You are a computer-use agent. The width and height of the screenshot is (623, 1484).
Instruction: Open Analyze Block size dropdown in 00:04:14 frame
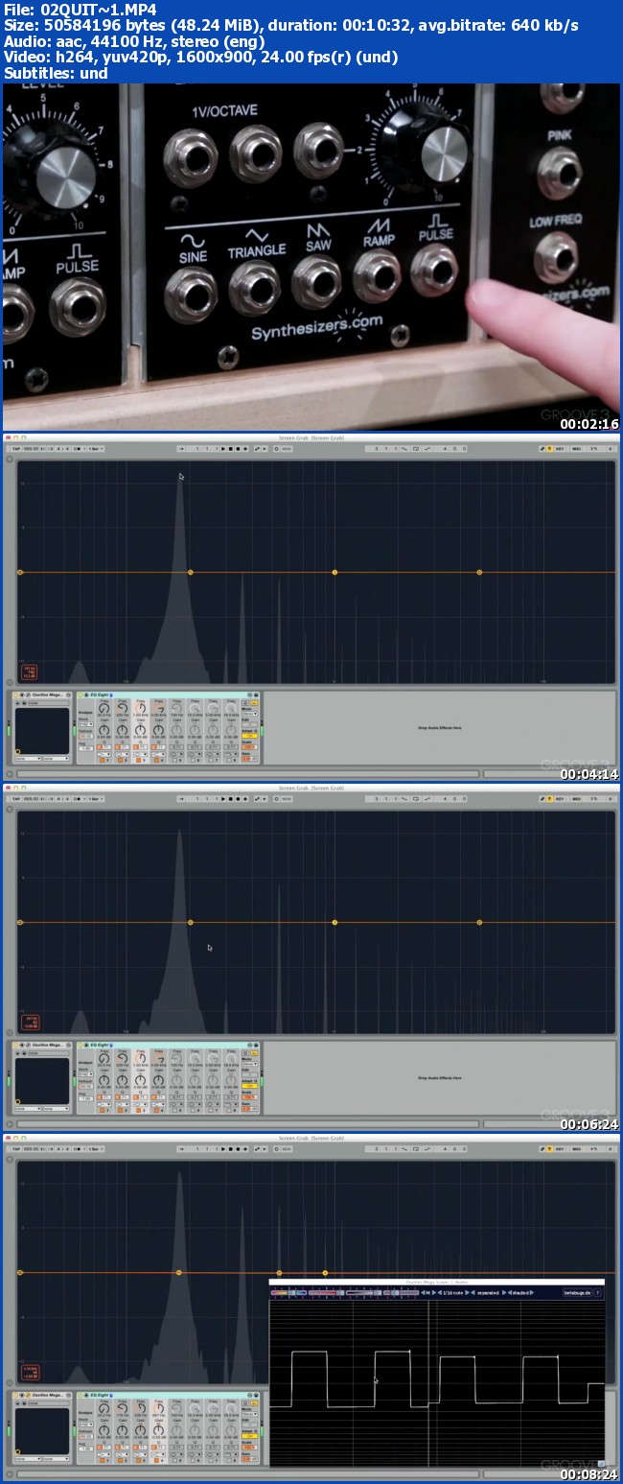point(85,722)
